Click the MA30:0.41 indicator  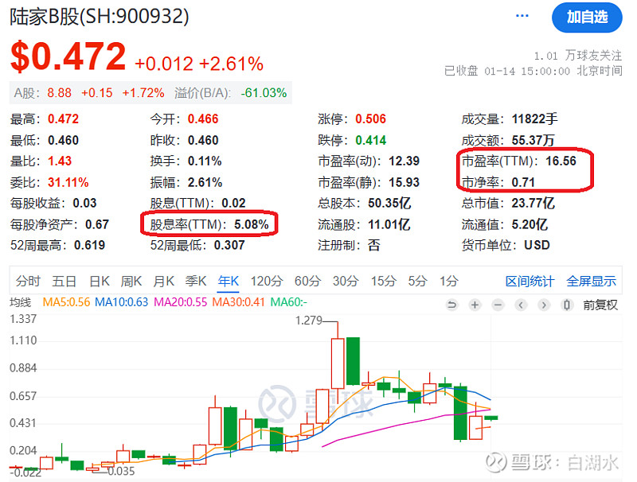(238, 302)
